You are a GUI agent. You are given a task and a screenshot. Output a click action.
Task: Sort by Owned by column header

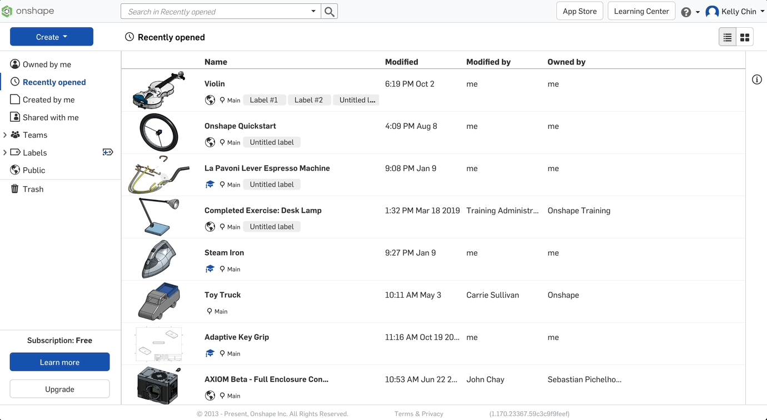(566, 62)
